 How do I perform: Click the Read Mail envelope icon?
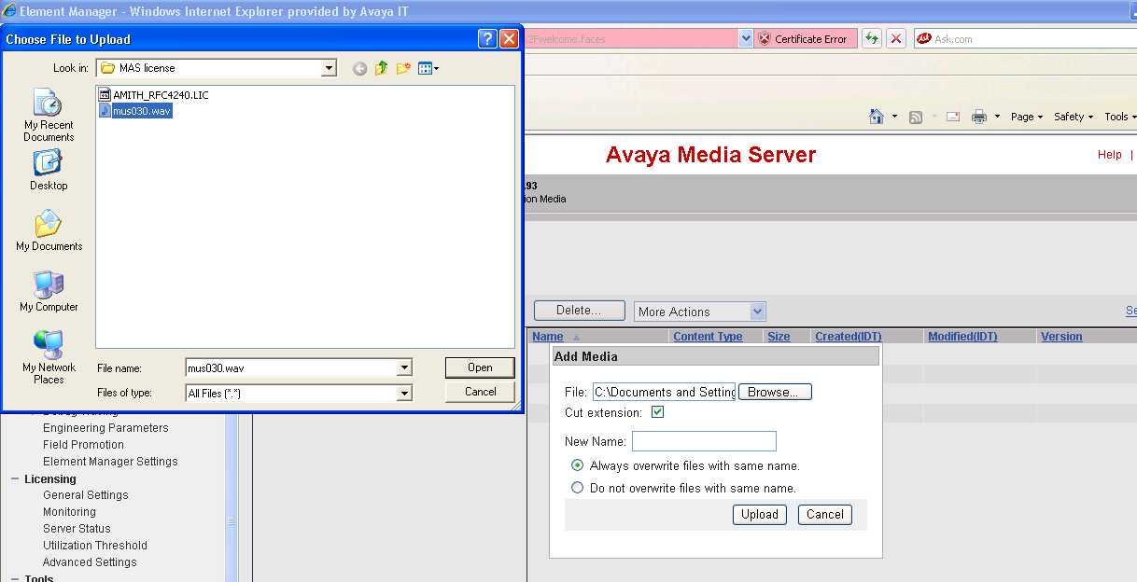(x=953, y=117)
